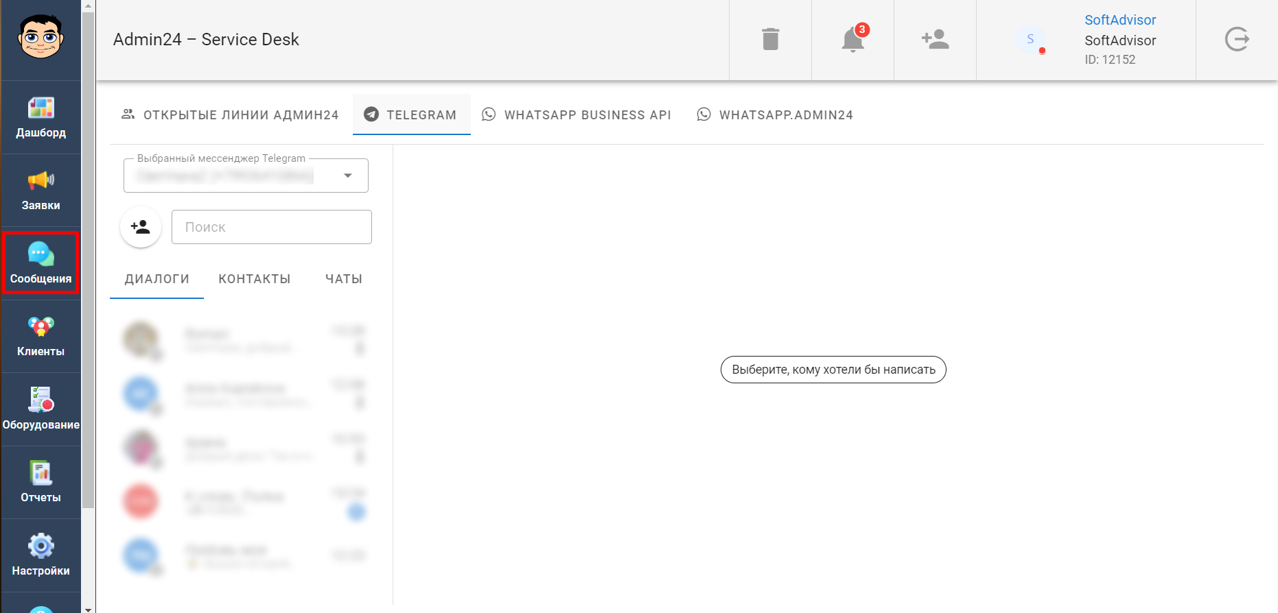
Task: Click the trash bin icon in header
Action: 770,40
